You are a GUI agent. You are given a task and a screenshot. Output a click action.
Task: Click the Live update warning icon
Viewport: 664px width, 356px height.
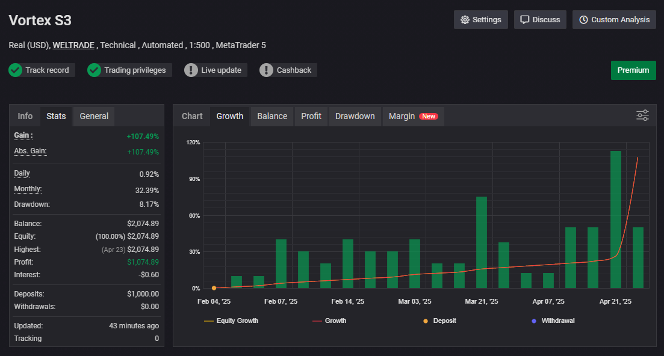[x=191, y=70]
